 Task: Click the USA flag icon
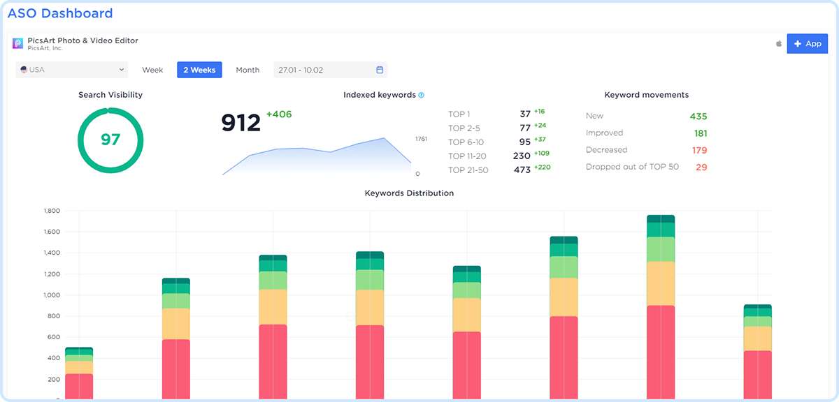click(24, 70)
